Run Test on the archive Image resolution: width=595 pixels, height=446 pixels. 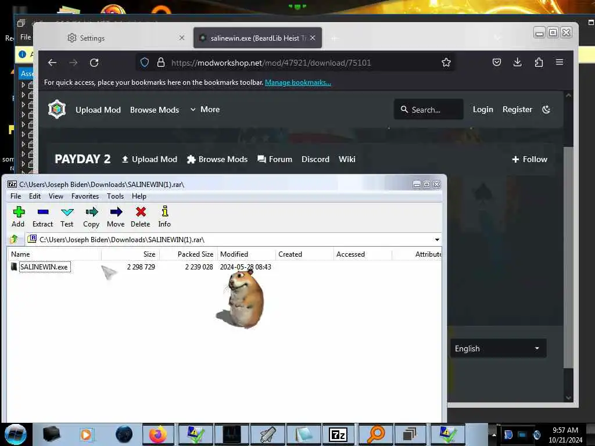tap(67, 217)
